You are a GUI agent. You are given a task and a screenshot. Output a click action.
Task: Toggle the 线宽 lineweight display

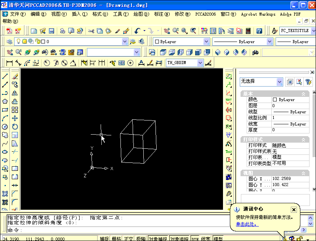(x=205, y=239)
